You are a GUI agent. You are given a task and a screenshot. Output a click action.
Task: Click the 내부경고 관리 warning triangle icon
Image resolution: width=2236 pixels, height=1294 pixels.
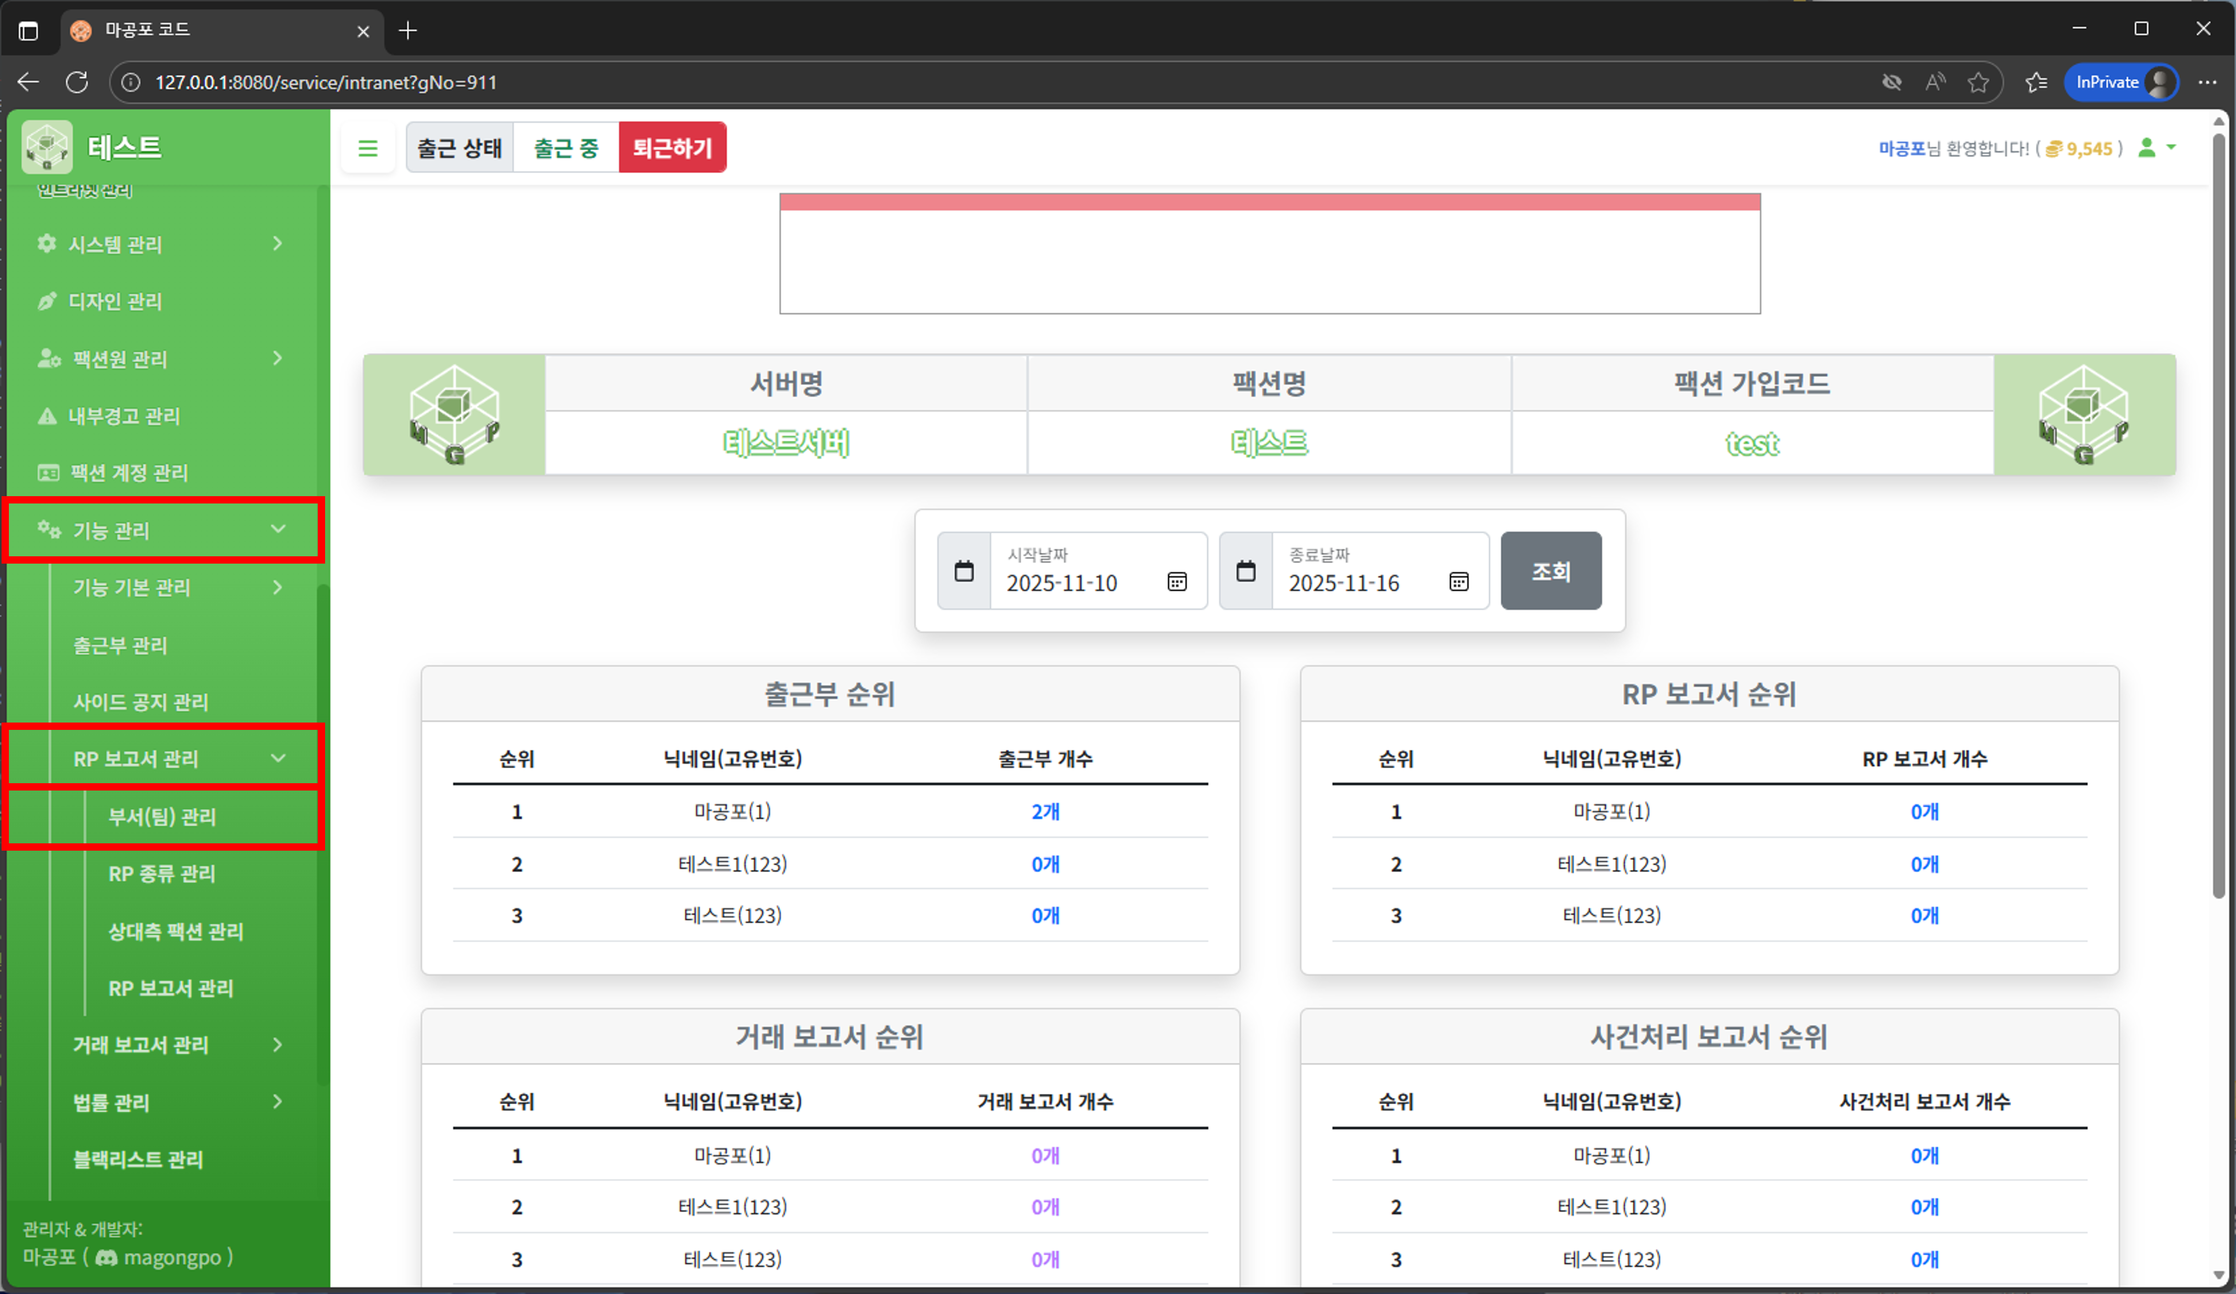coord(47,415)
